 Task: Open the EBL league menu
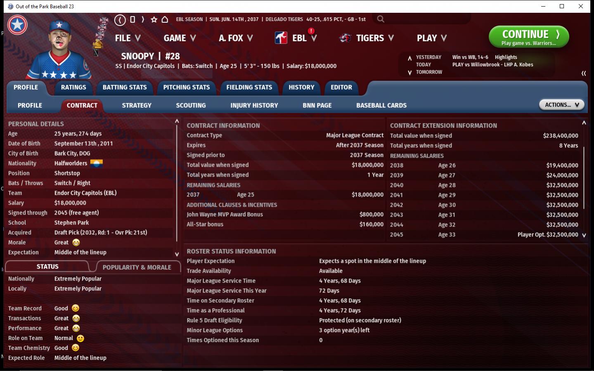click(x=304, y=38)
